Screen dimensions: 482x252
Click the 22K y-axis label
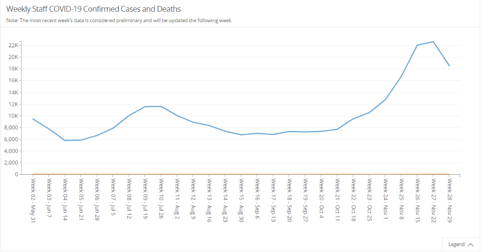coord(13,45)
